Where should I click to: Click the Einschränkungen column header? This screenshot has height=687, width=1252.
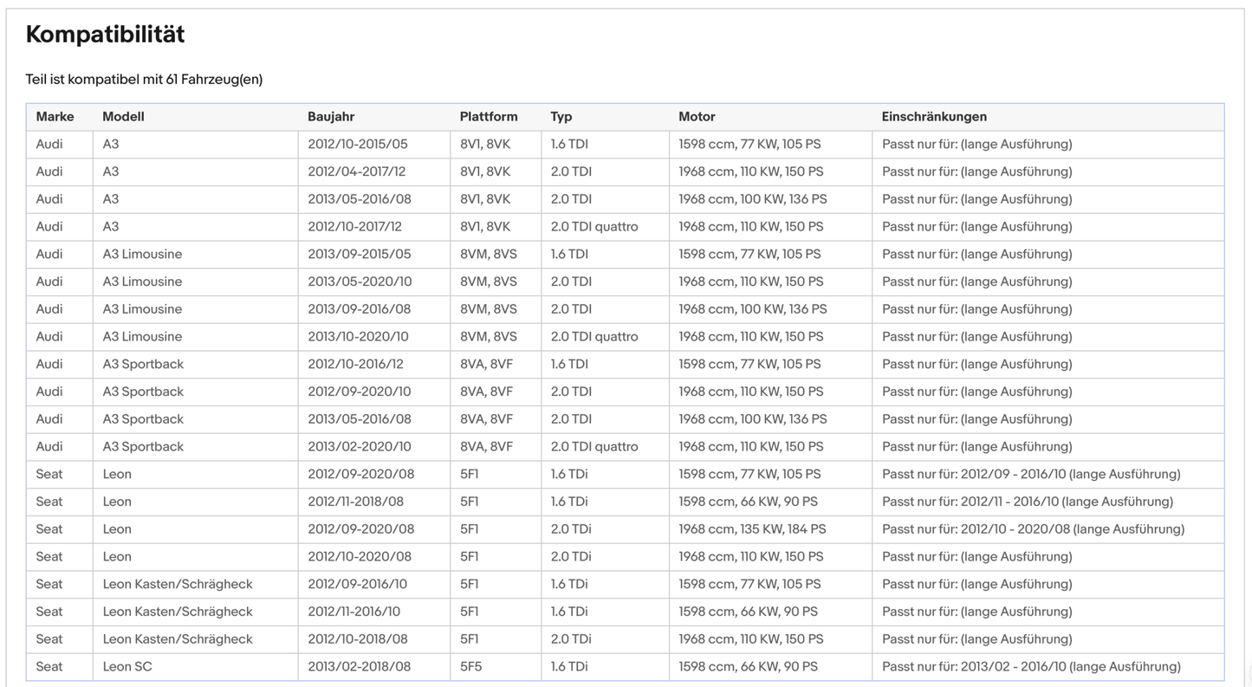[934, 117]
